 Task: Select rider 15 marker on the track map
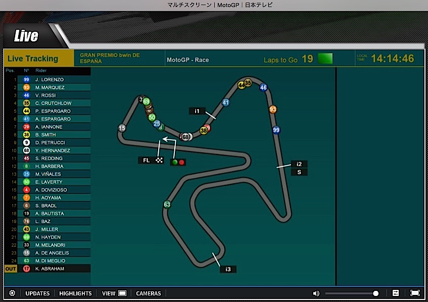point(122,128)
